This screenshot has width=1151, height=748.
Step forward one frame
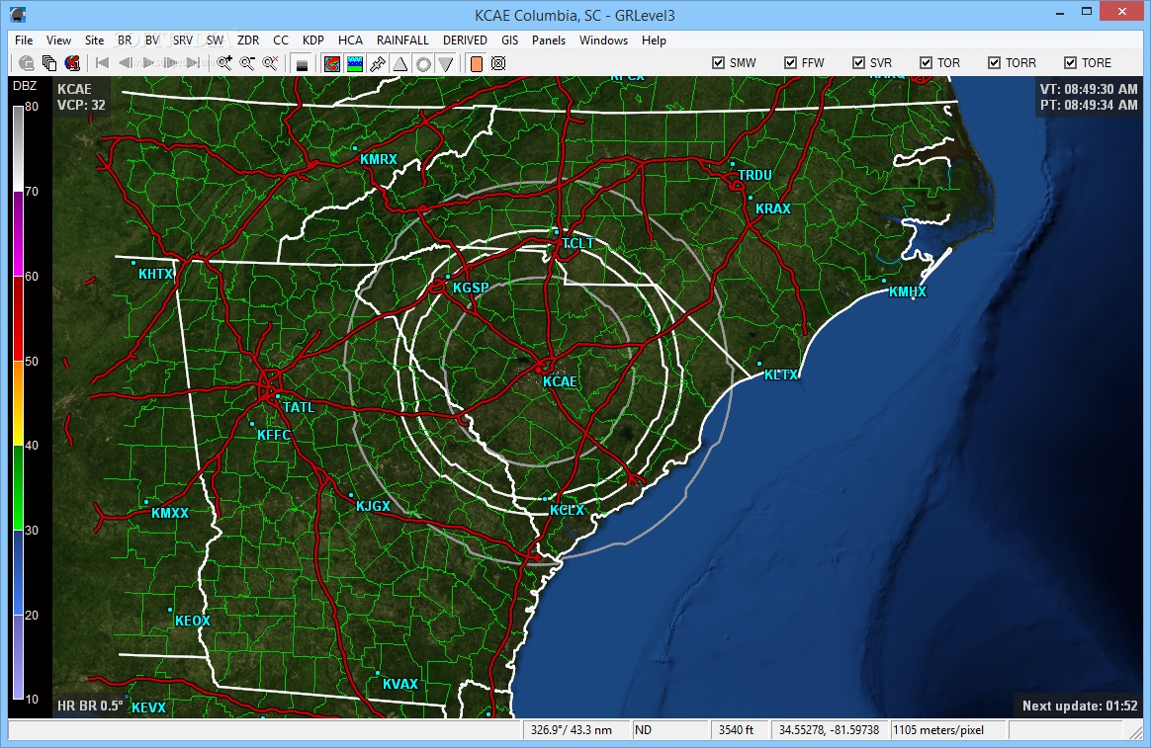tap(171, 63)
